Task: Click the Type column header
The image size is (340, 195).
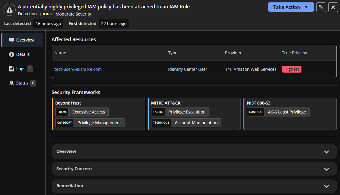Action: 173,53
